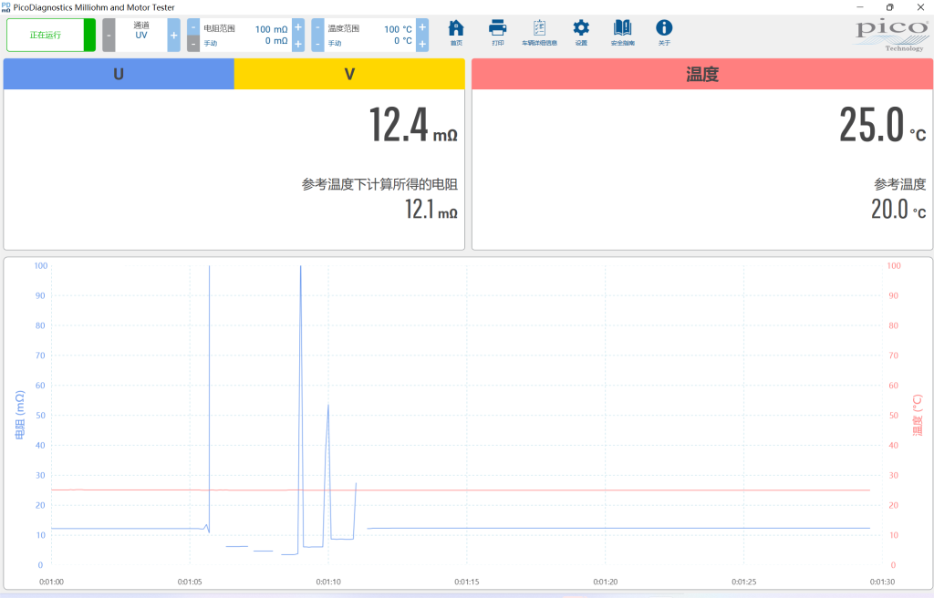Increase the channel (通道) with plus
This screenshot has height=598, width=934.
pyautogui.click(x=174, y=36)
